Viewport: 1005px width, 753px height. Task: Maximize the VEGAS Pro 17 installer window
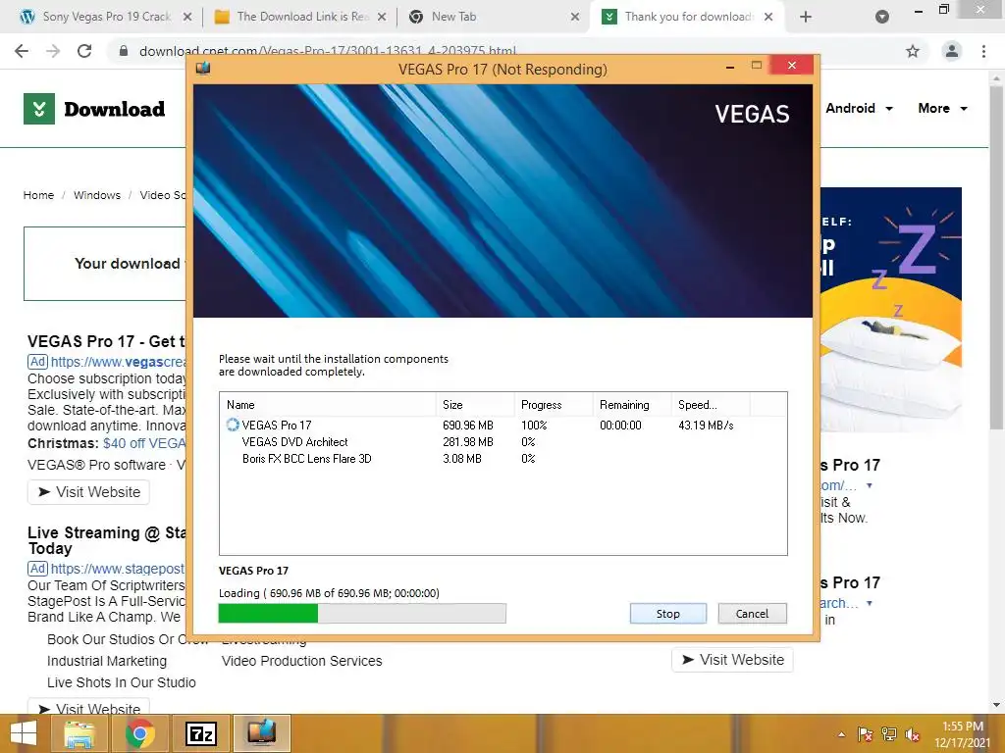click(757, 66)
